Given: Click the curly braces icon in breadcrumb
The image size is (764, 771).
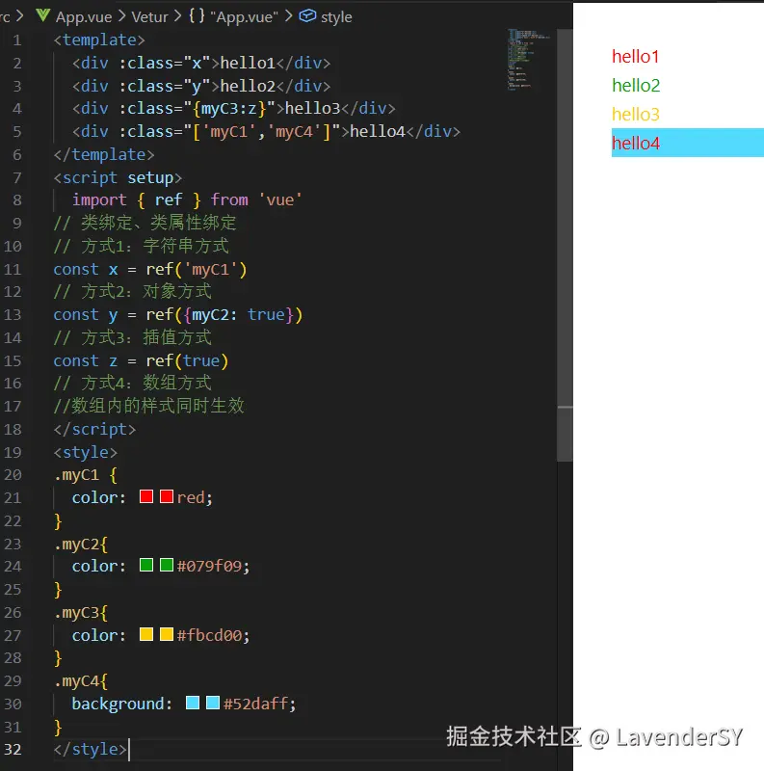Looking at the screenshot, I should 196,16.
